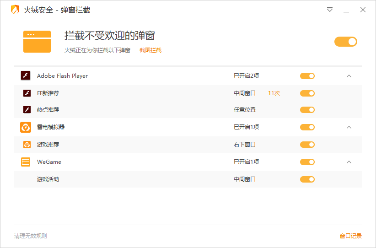Click 已开启1项 in the WeGame row
The height and width of the screenshot is (248, 376).
pyautogui.click(x=246, y=162)
